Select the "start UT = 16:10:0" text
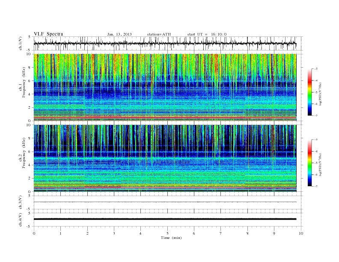339x262 pixels. (x=207, y=34)
